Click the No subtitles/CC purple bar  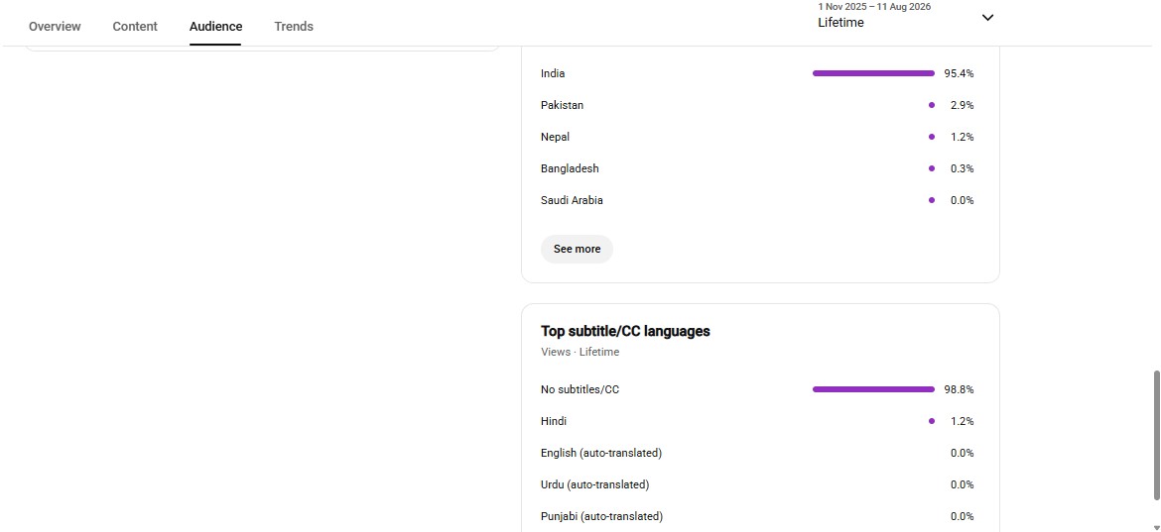click(873, 389)
